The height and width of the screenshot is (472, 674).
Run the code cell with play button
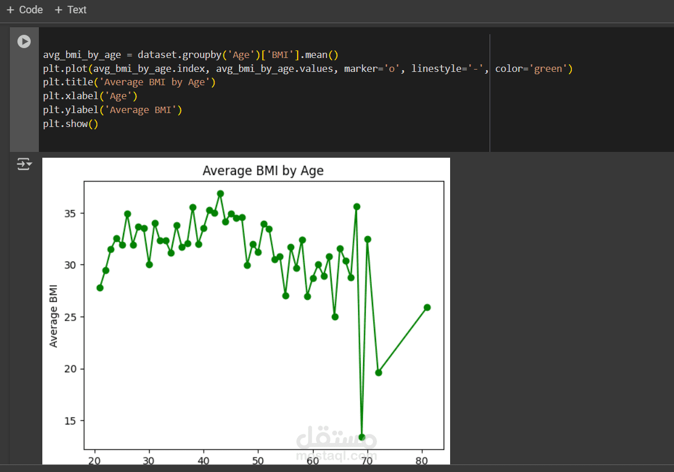[24, 41]
